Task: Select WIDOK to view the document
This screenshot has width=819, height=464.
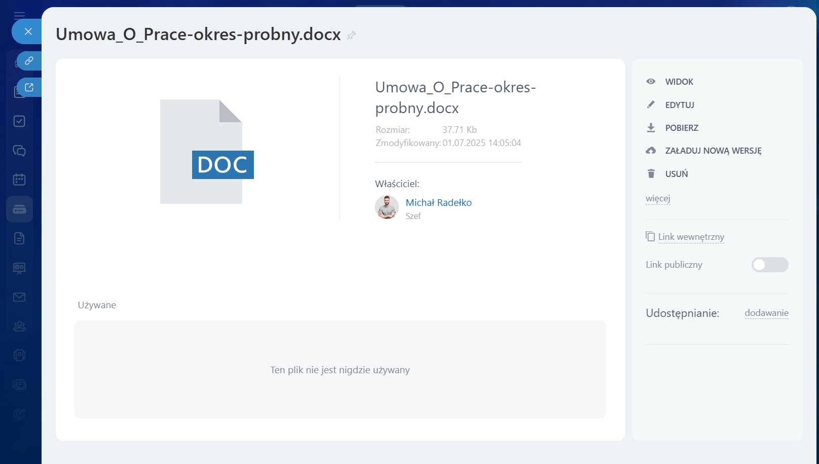Action: point(679,82)
